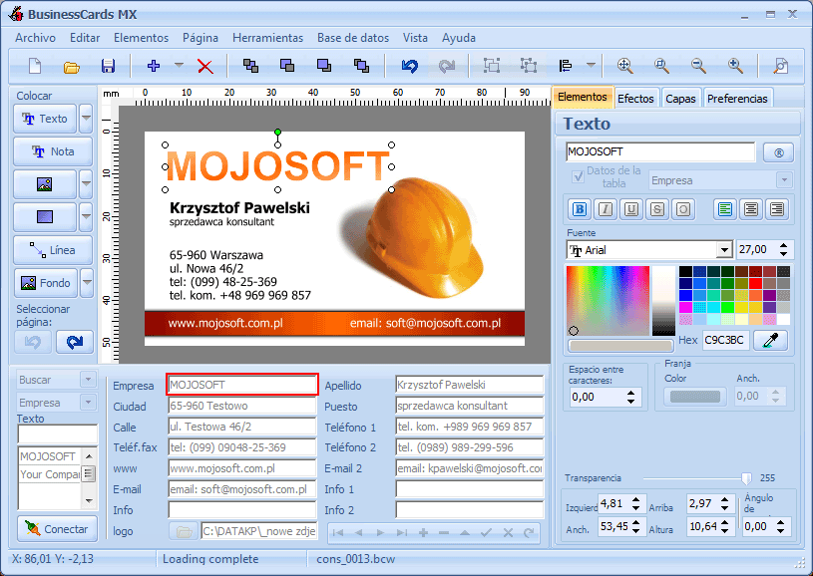Click the zoom magnifier with four arrows
Viewport: 813px width, 576px height.
tap(625, 66)
